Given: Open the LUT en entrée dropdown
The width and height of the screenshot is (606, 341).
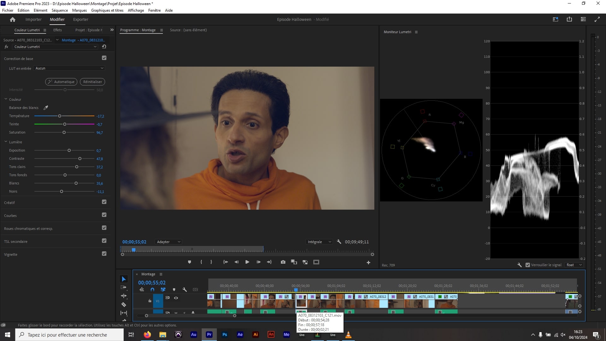Looking at the screenshot, I should [x=69, y=68].
